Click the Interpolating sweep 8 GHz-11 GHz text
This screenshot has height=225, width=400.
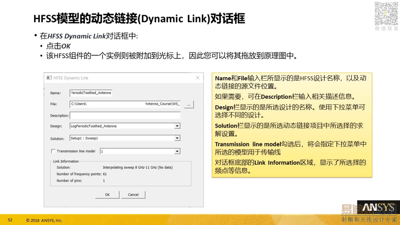click(138, 167)
